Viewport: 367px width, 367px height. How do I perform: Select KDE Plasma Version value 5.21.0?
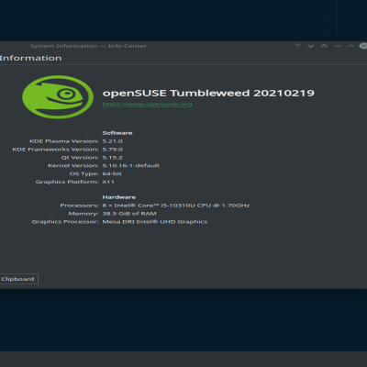point(112,141)
